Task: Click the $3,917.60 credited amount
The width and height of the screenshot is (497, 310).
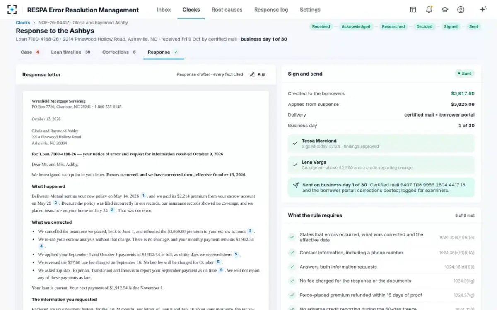Action: 463,93
